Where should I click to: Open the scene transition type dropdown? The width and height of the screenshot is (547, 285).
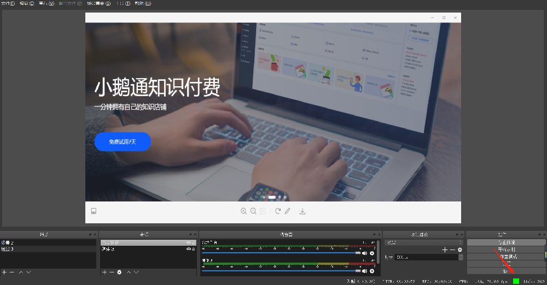tap(423, 242)
